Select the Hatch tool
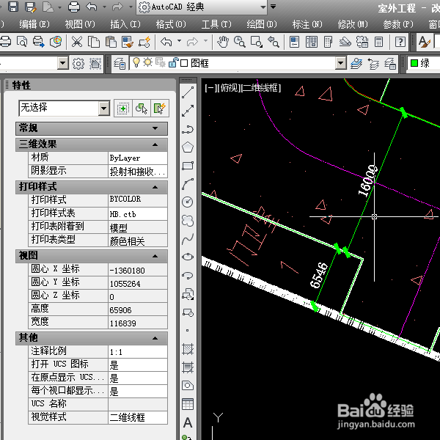 coord(188,349)
